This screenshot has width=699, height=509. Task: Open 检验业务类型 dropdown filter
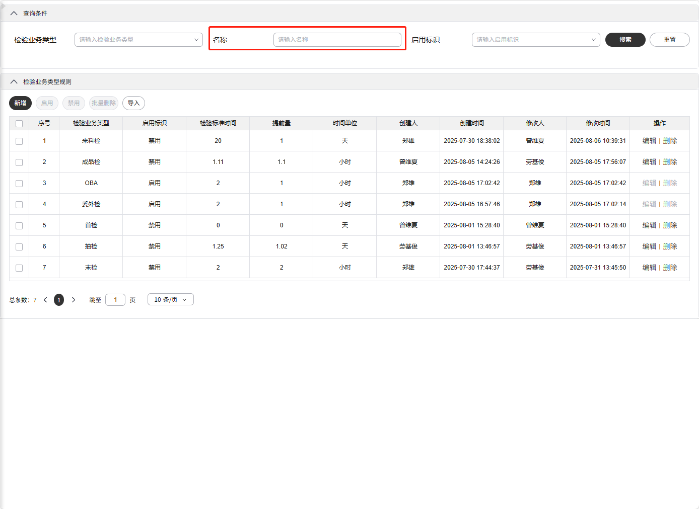(x=138, y=40)
